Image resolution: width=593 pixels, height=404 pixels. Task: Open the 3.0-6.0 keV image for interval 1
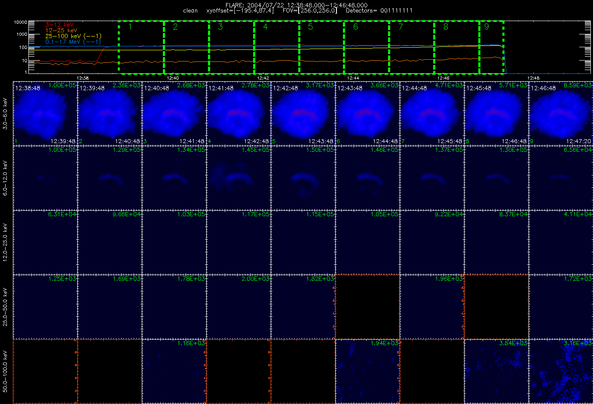(x=45, y=113)
